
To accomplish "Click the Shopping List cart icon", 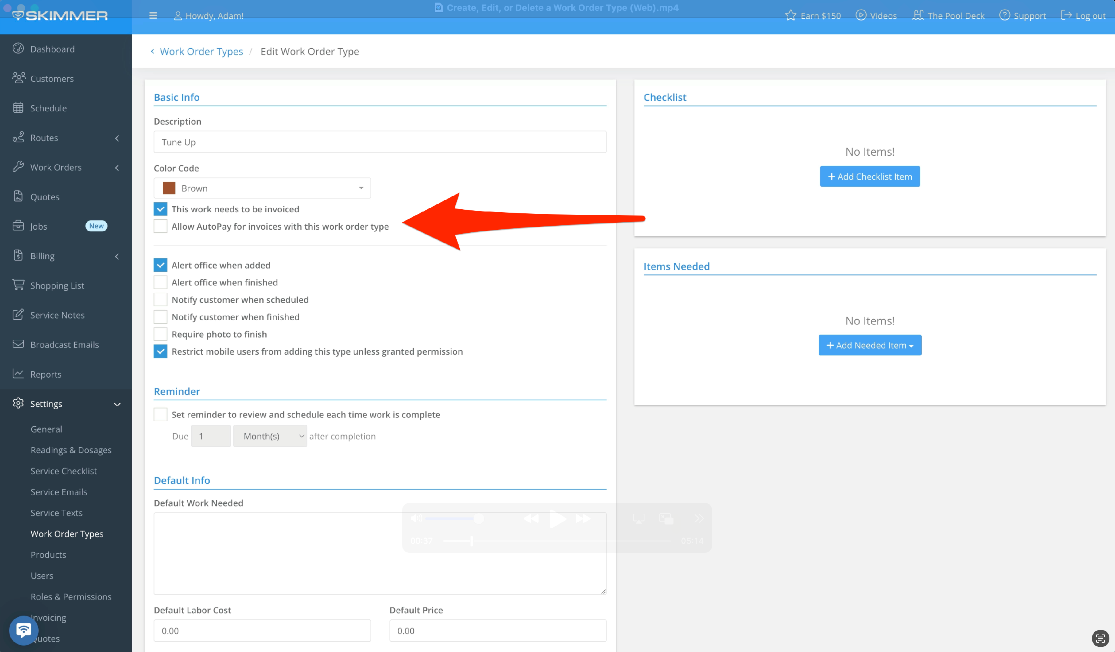I will pyautogui.click(x=18, y=285).
